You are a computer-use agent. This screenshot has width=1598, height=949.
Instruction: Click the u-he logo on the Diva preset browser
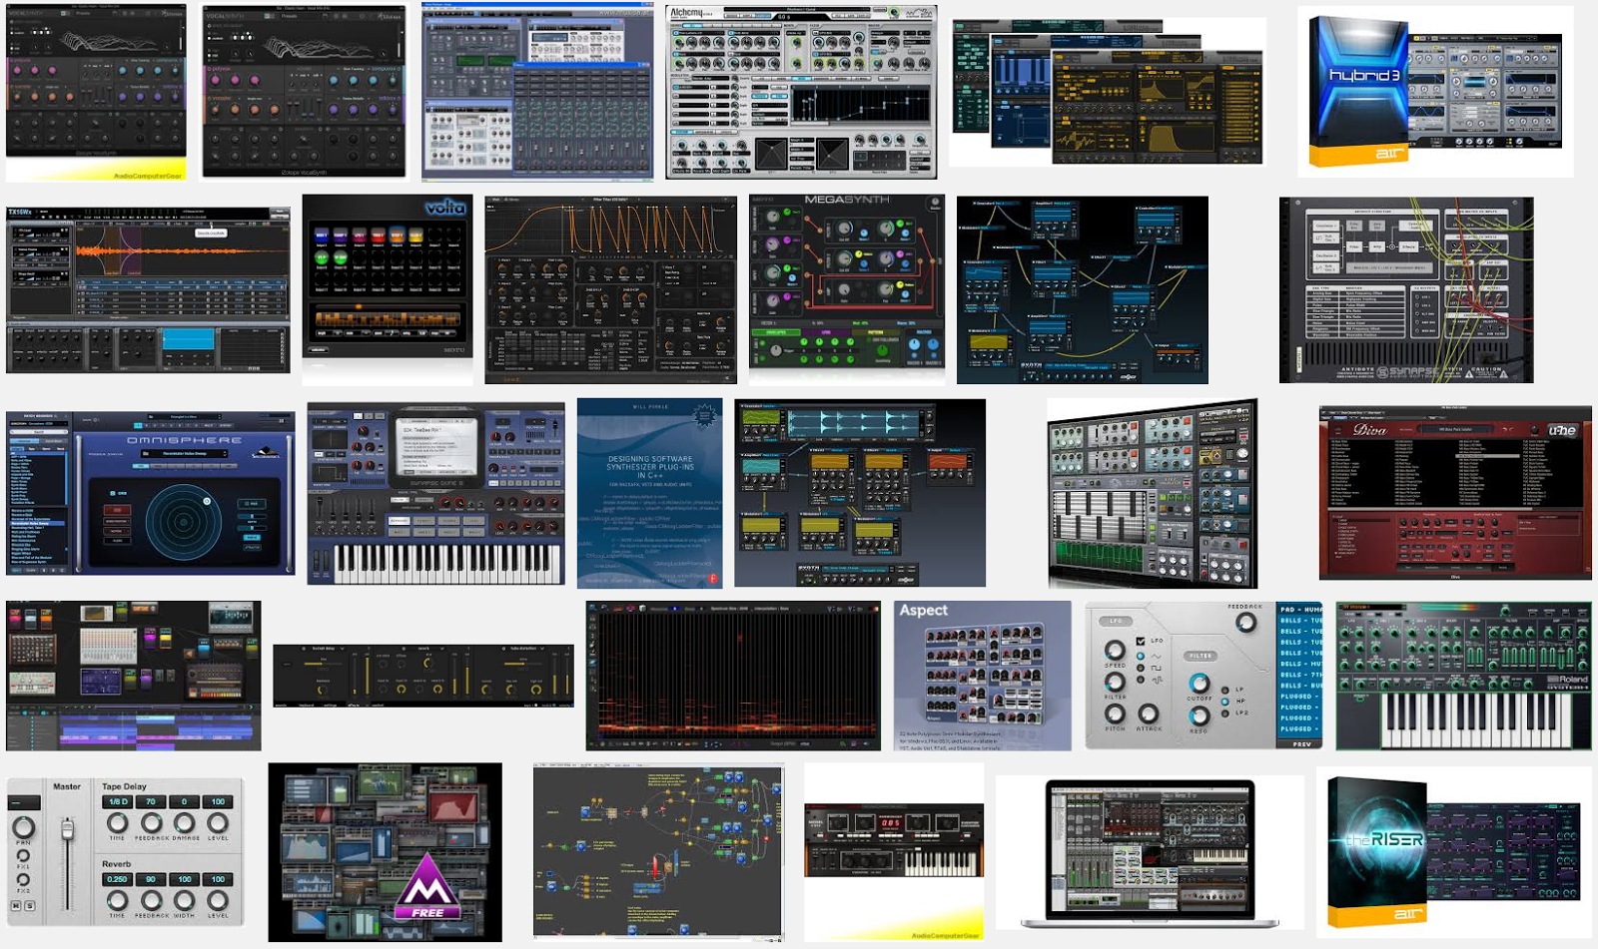1563,431
